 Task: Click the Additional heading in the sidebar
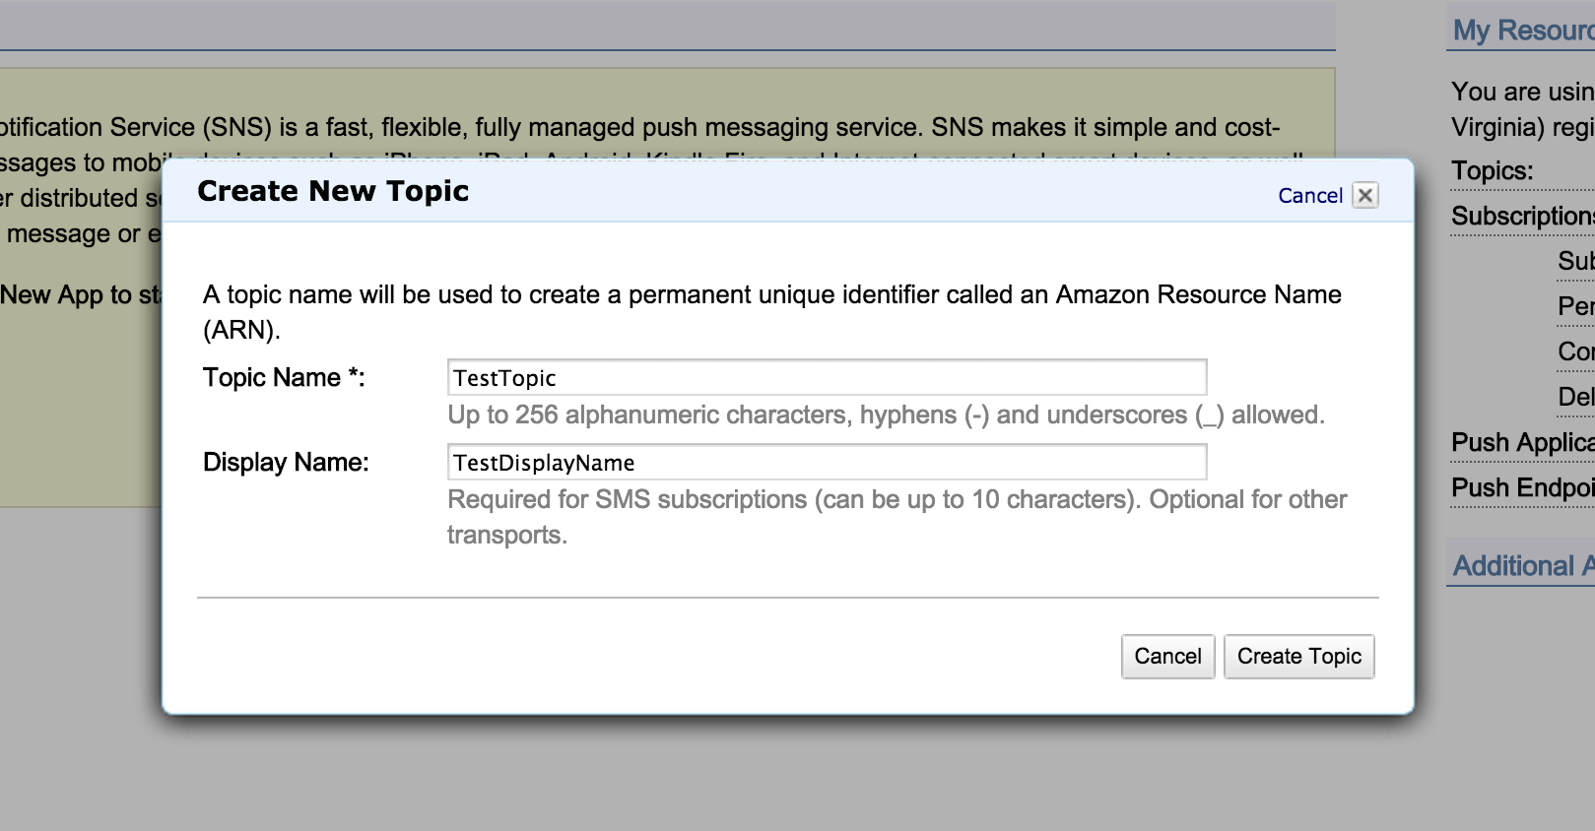(x=1522, y=566)
